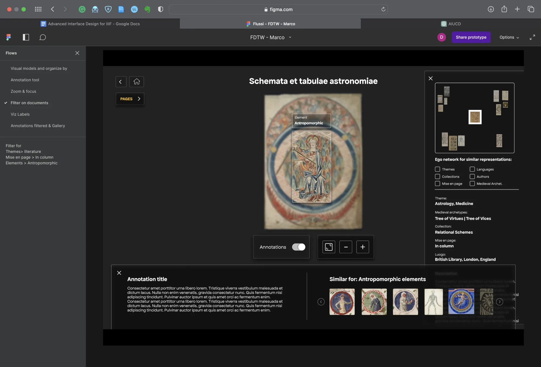Open the Figma logo menu
Viewport: 541px width, 367px height.
tap(9, 37)
